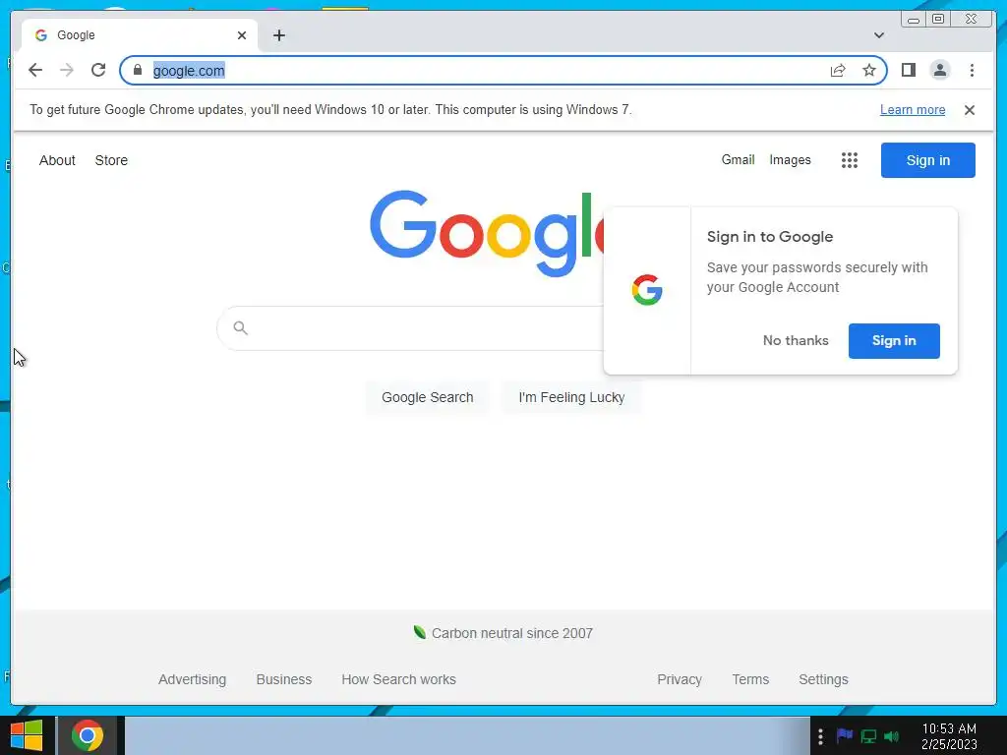Restore down the Chrome window

click(x=937, y=20)
